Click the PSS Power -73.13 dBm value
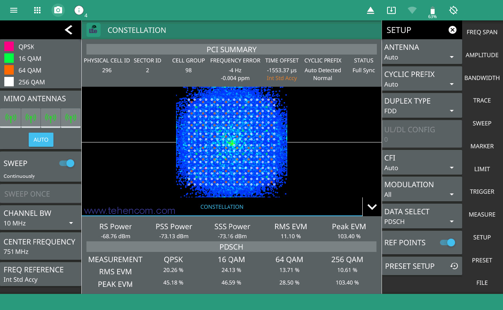This screenshot has height=310, width=503. tap(174, 236)
